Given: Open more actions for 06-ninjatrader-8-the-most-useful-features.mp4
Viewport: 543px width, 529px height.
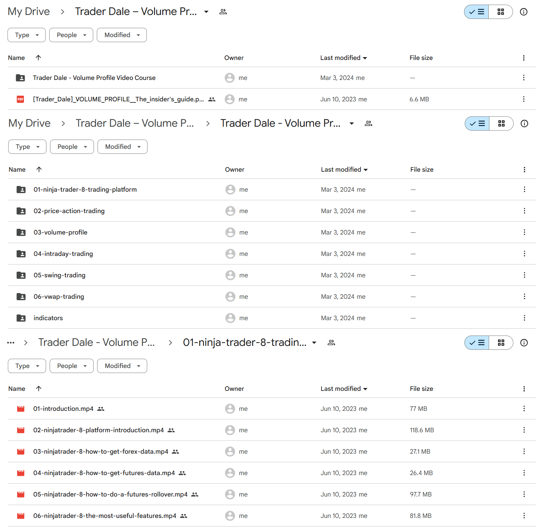Looking at the screenshot, I should pos(524,516).
